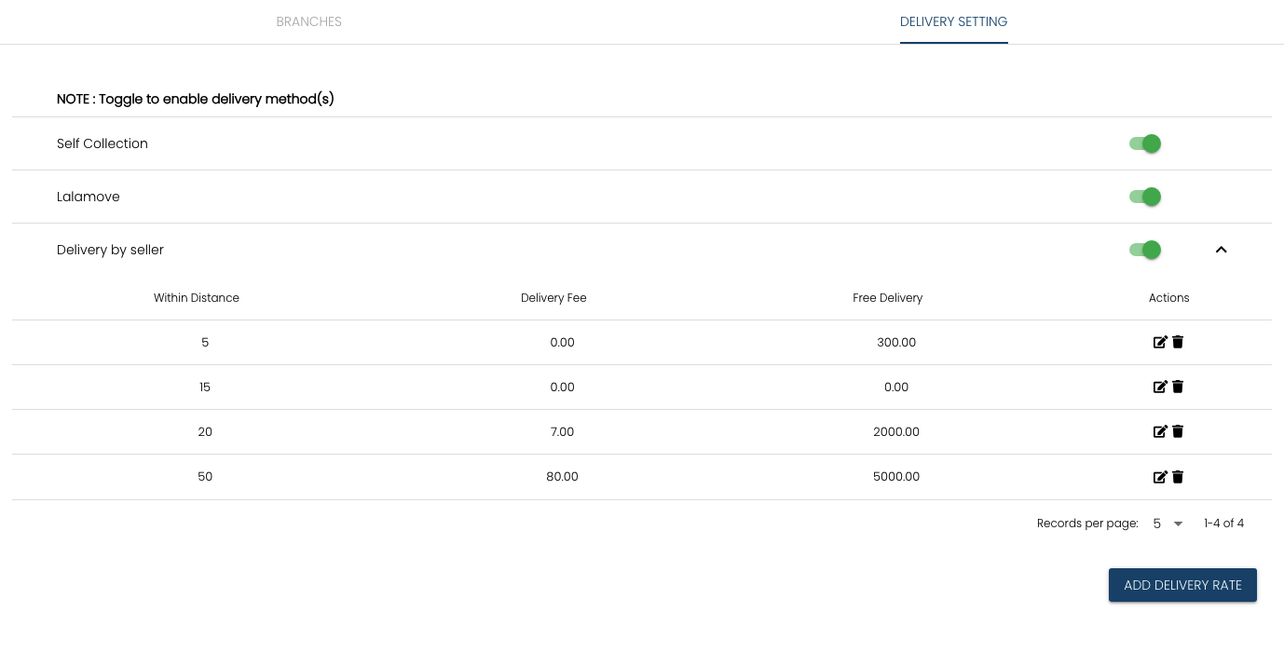1284x653 pixels.
Task: Edit the 5 distance delivery rate
Action: (x=1160, y=342)
